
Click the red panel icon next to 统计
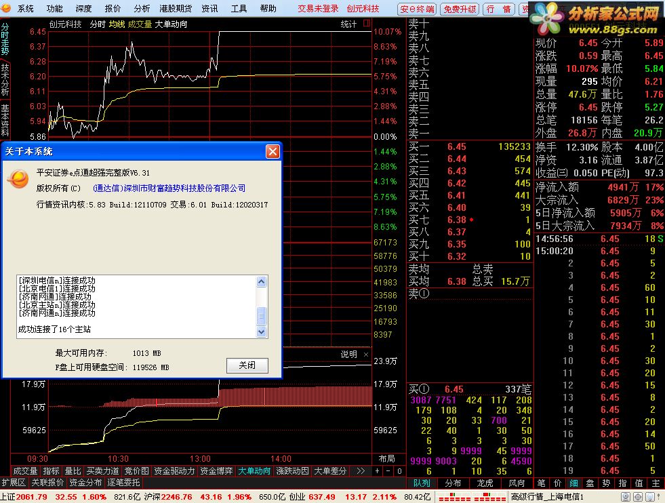[367, 23]
